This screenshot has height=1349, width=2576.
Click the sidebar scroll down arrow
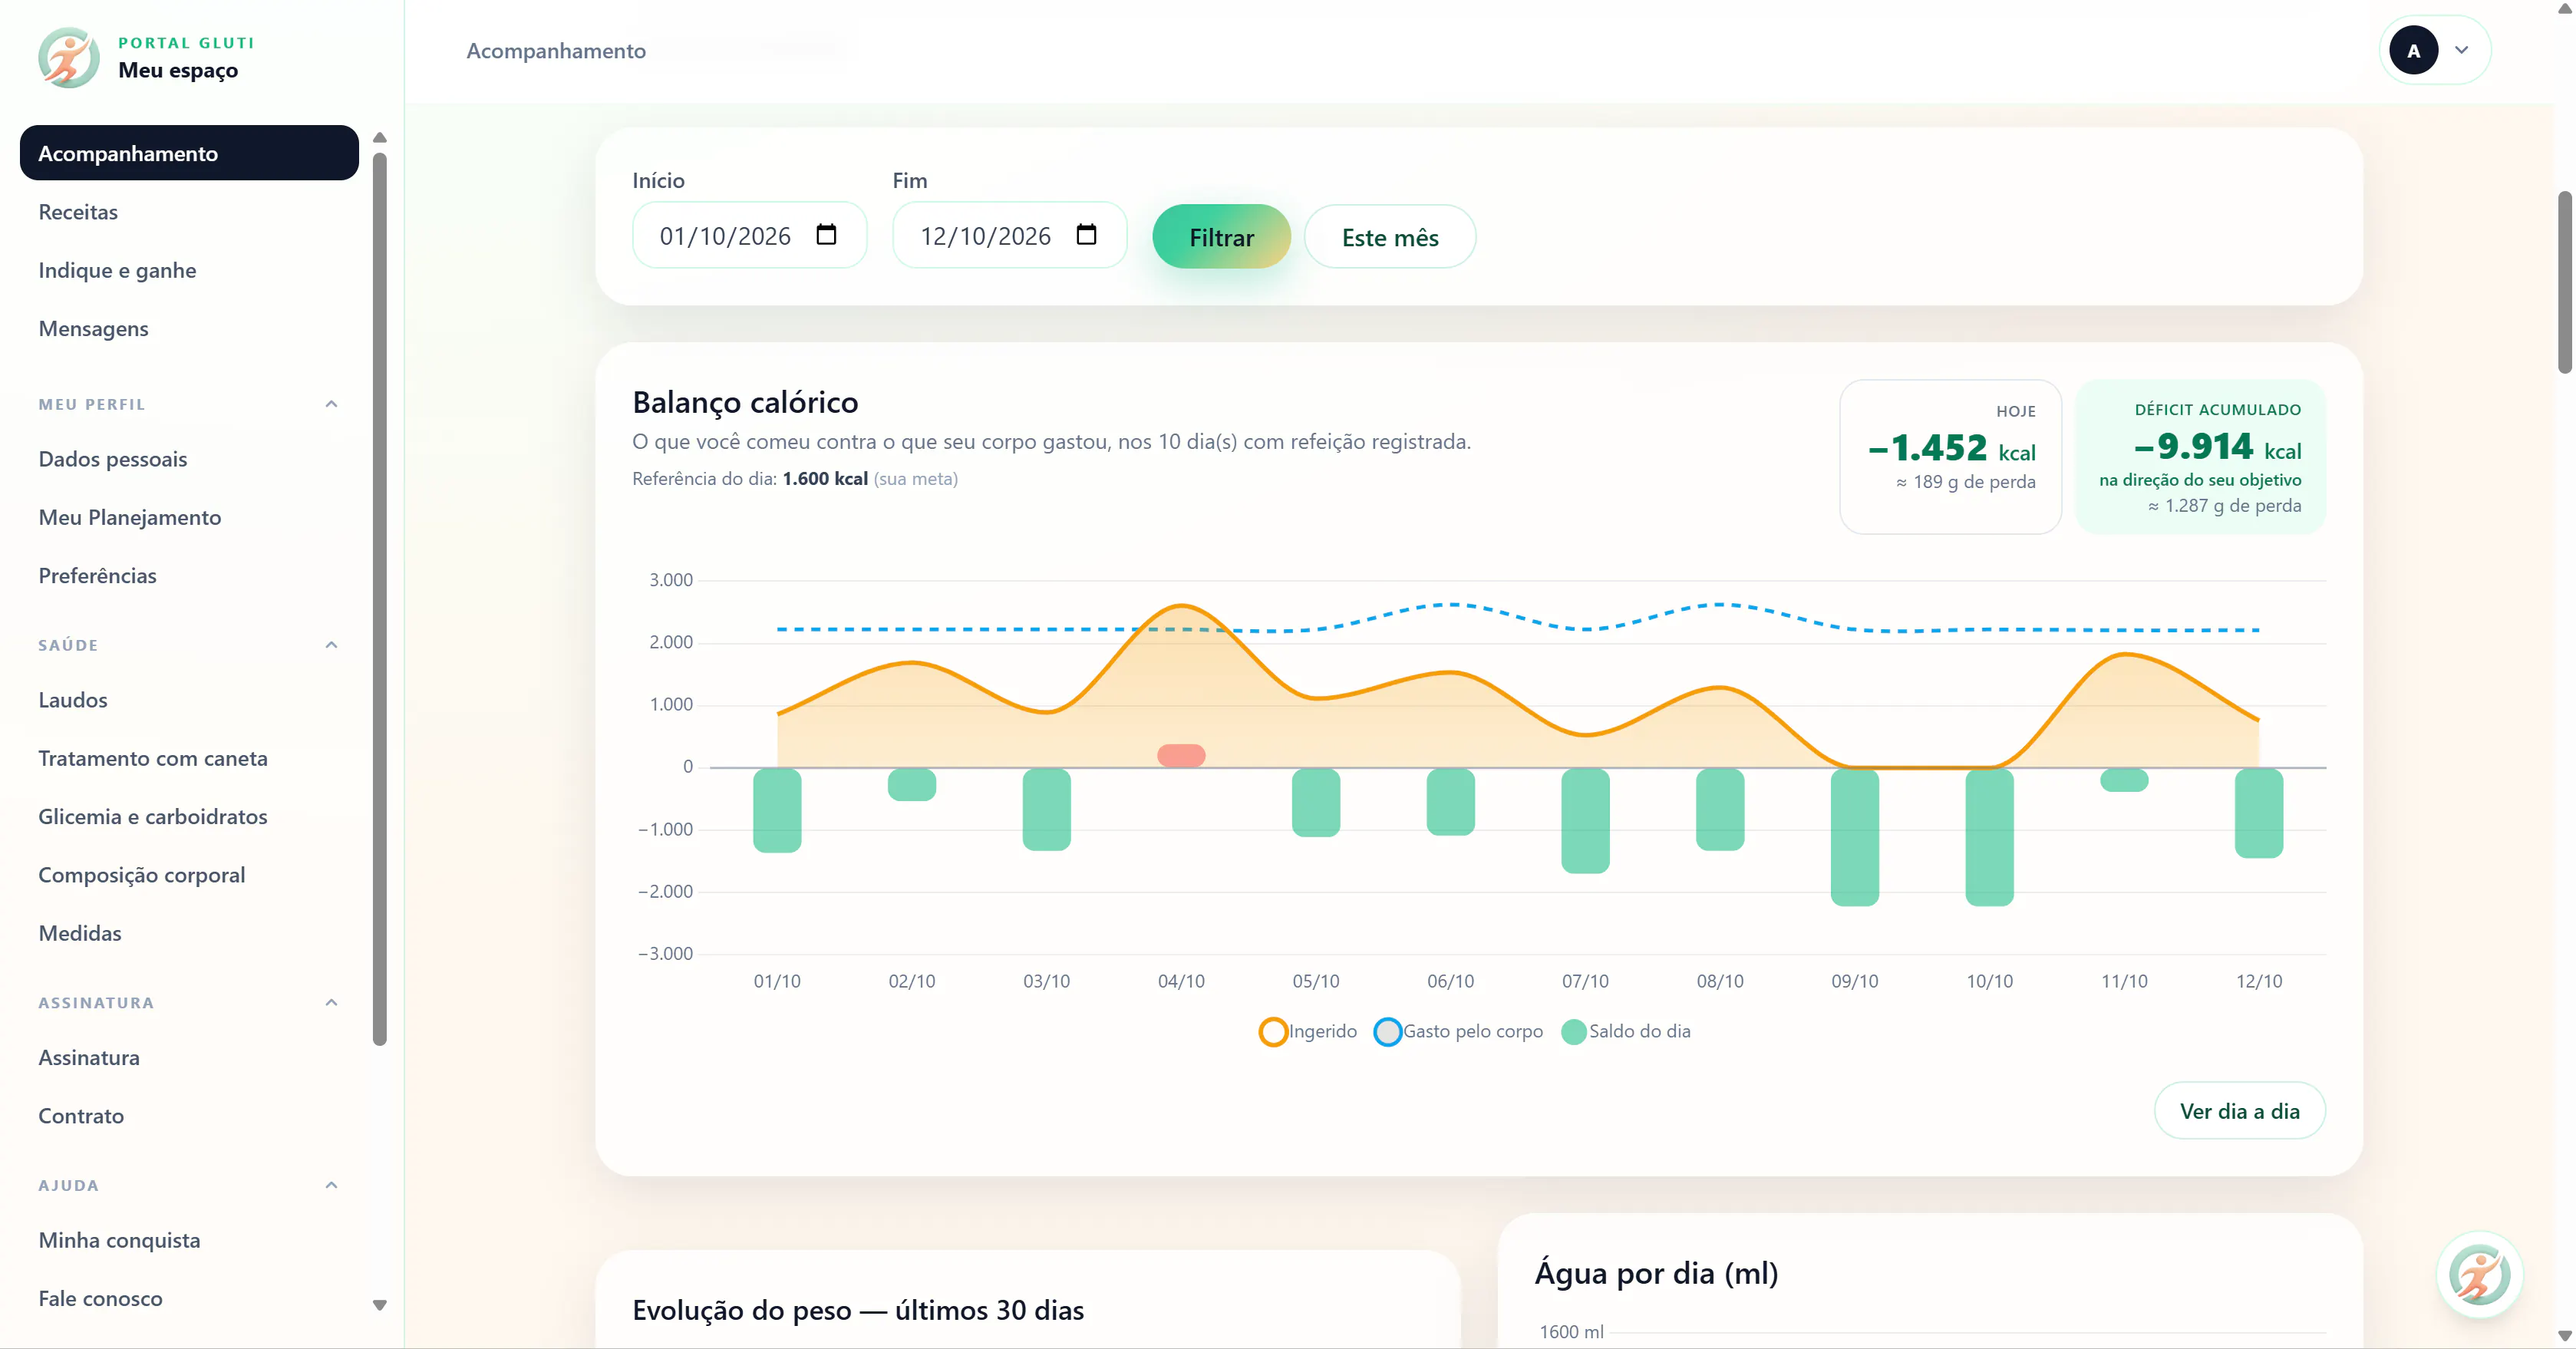click(x=380, y=1305)
